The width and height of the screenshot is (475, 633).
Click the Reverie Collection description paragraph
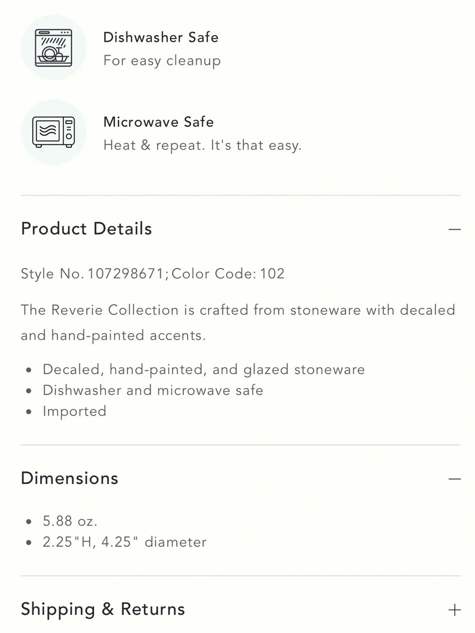238,323
